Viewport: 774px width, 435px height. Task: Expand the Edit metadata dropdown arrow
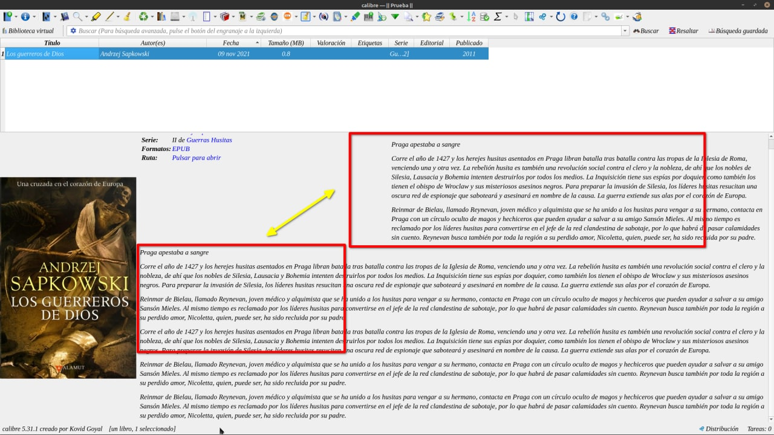tap(54, 17)
